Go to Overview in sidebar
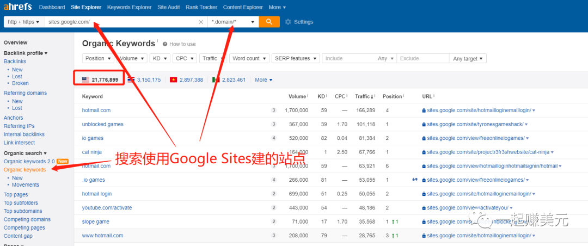 [x=15, y=43]
